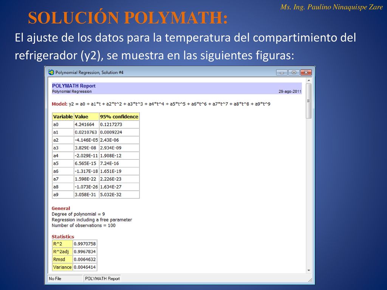Click the date 29-ago-2011
387x290 pixels.
(x=290, y=91)
